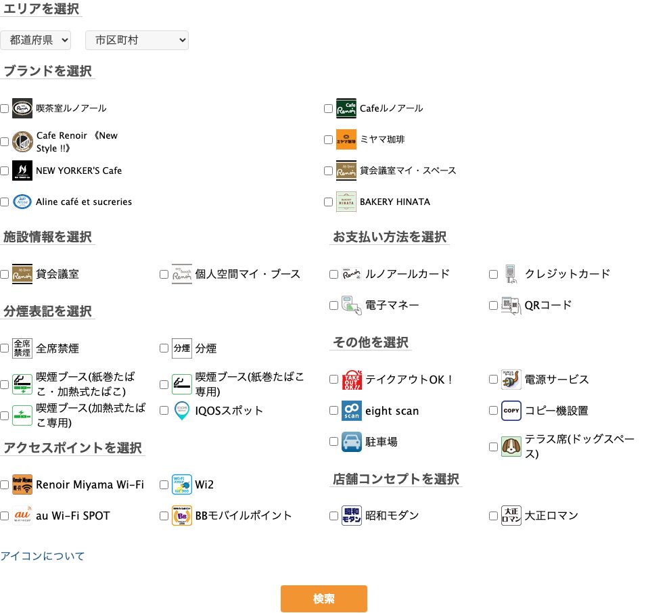The image size is (648, 613).
Task: Click the au Wi-Fi SPOT icon
Action: click(x=22, y=516)
